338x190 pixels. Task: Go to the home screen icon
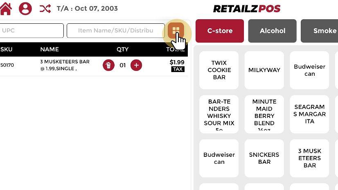pyautogui.click(x=6, y=8)
